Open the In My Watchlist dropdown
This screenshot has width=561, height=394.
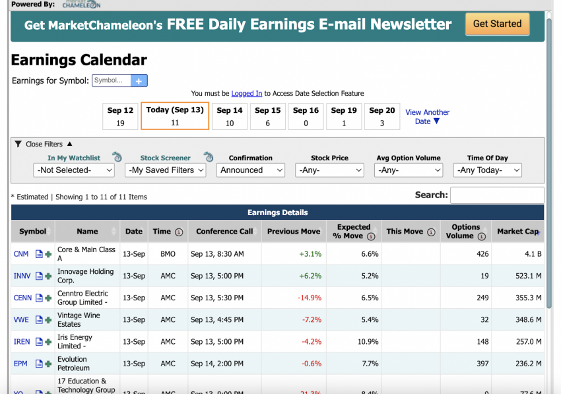[74, 170]
